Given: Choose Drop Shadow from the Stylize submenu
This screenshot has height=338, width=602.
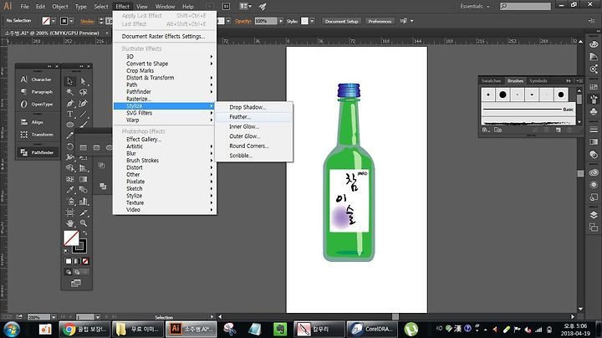Looking at the screenshot, I should [x=254, y=107].
